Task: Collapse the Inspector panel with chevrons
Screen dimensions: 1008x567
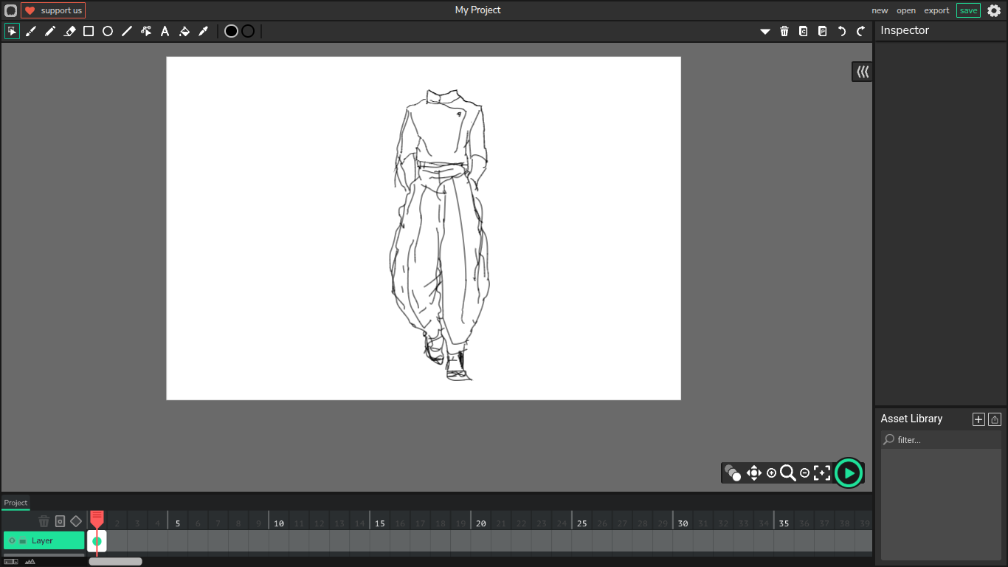Action: pos(862,72)
